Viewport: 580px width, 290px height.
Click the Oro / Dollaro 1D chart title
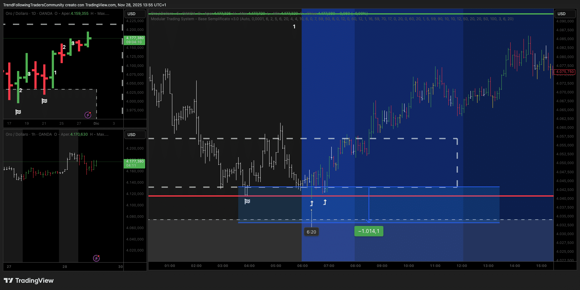coord(29,14)
